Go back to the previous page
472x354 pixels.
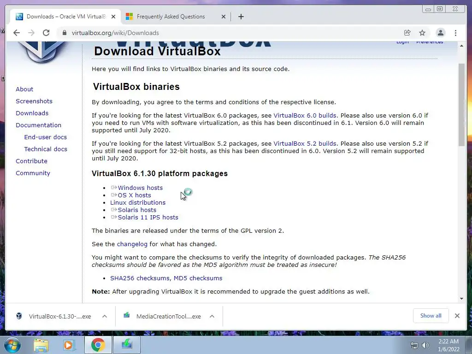pos(17,33)
